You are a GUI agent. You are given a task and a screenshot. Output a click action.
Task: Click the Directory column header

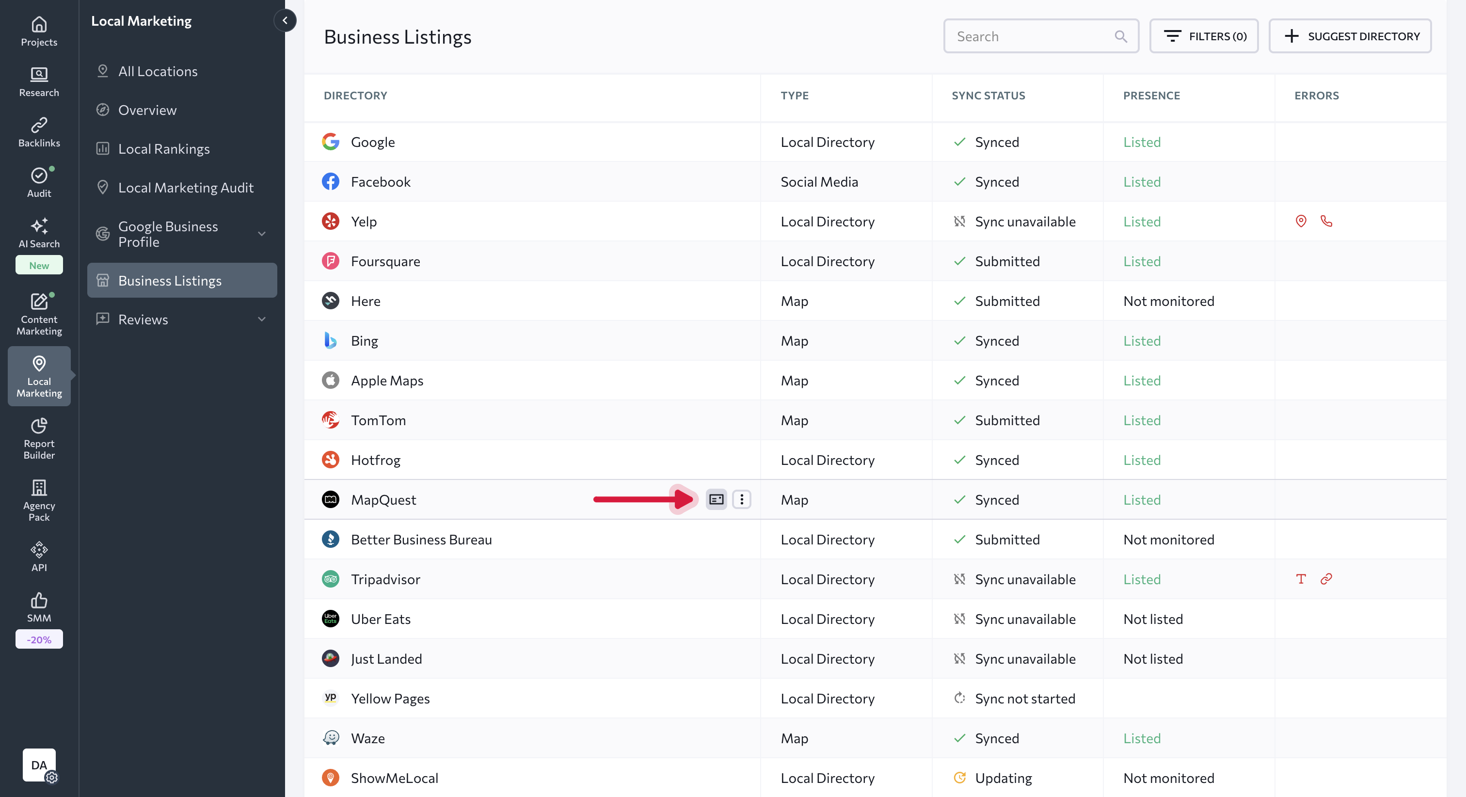[355, 96]
